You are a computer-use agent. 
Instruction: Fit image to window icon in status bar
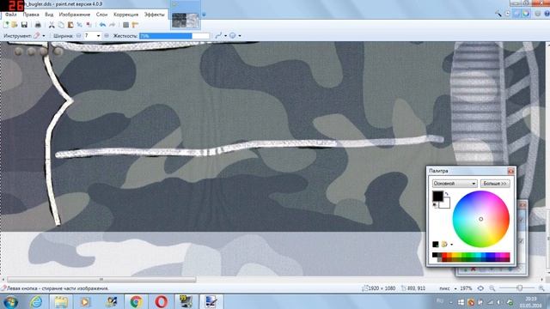[480, 288]
